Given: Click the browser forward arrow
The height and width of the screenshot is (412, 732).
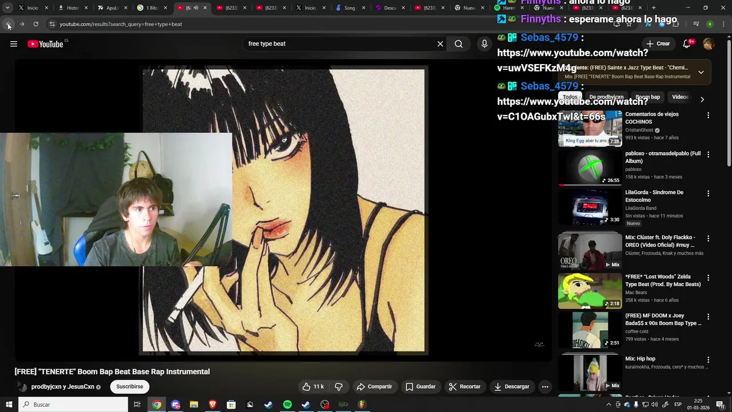Looking at the screenshot, I should pos(22,24).
